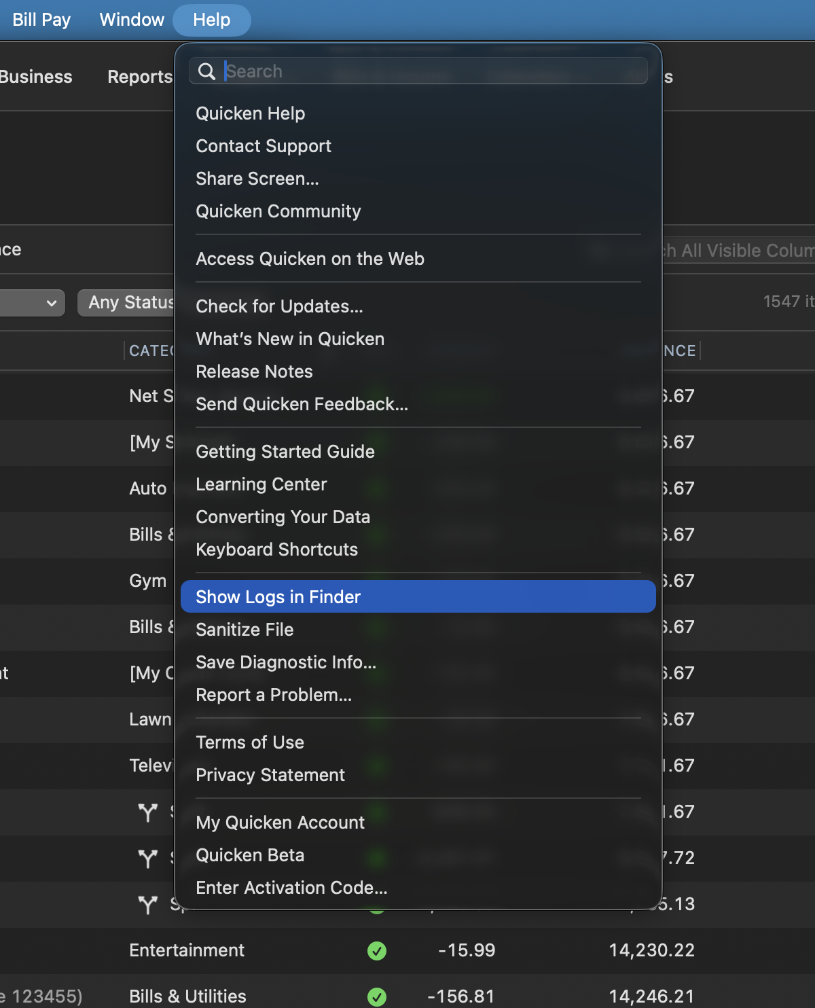
Task: Click the 14,230.22 balance
Action: tap(652, 950)
